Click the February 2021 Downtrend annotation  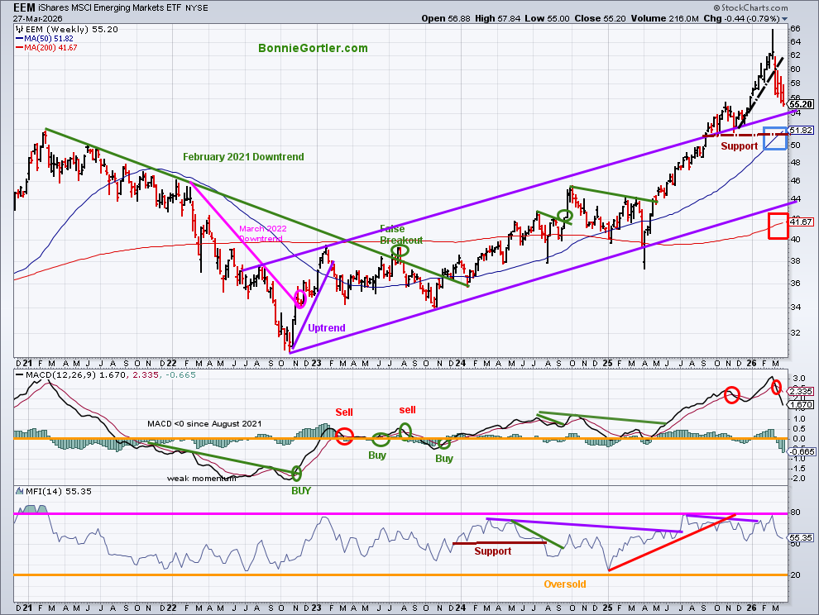243,157
